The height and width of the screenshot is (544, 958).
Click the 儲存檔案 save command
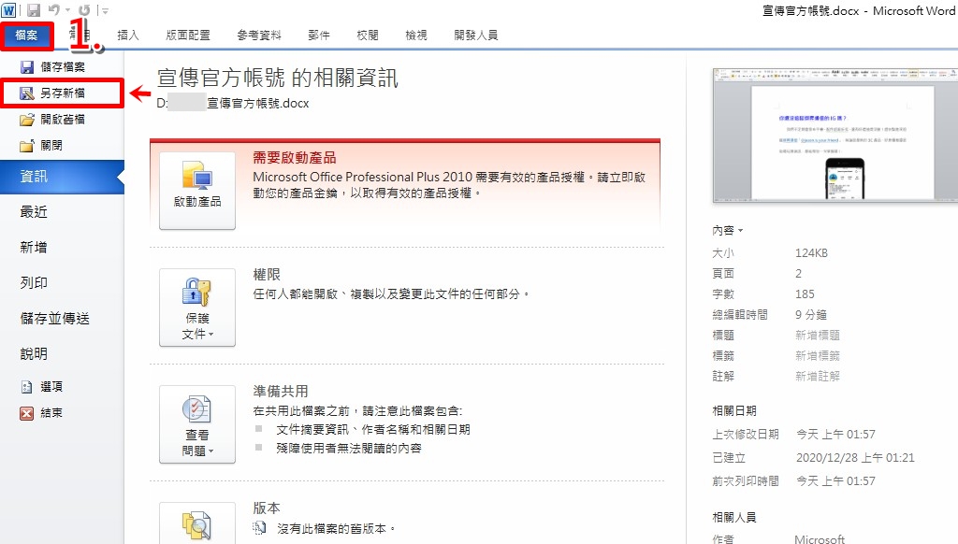pos(63,66)
